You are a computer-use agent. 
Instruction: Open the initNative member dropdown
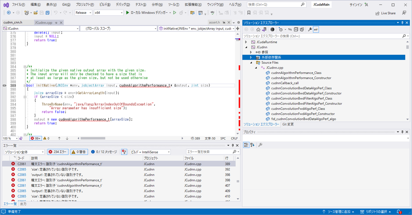pyautogui.click(x=196, y=28)
